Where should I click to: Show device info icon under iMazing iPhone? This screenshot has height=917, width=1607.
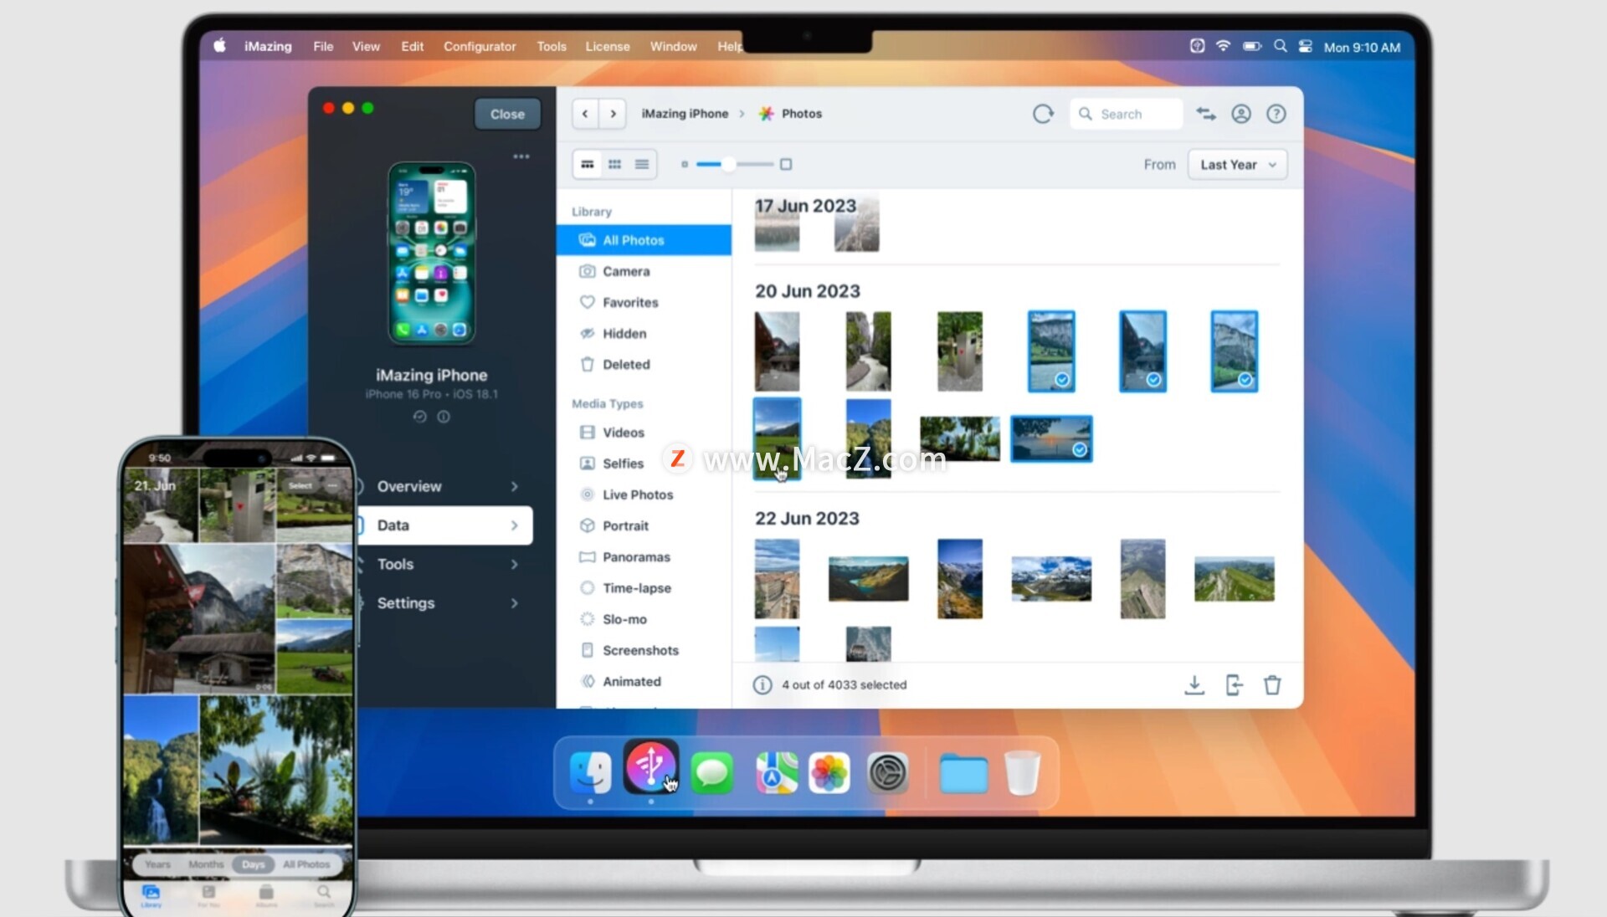pyautogui.click(x=444, y=417)
